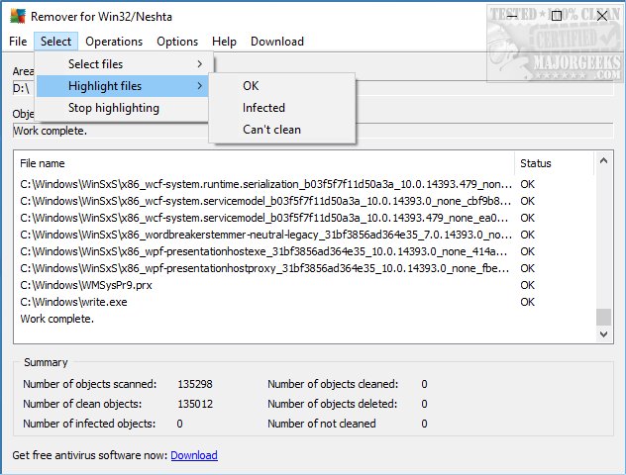This screenshot has height=475, width=626.
Task: Click the AVG app icon in title bar
Action: point(18,16)
